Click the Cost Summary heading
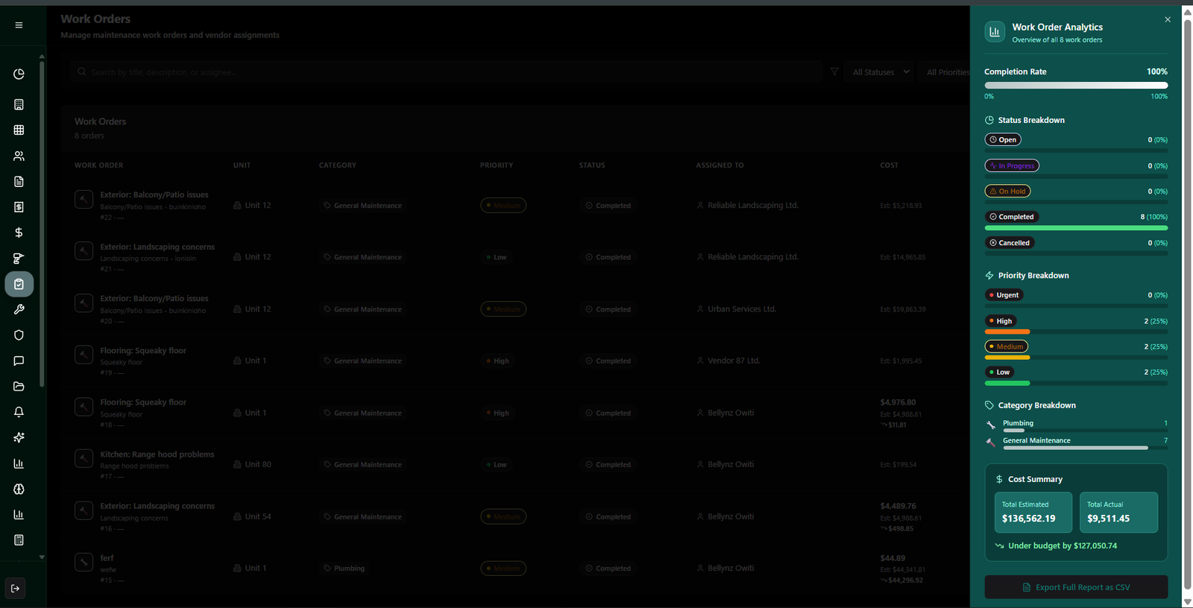Viewport: 1193px width, 608px height. tap(1035, 479)
